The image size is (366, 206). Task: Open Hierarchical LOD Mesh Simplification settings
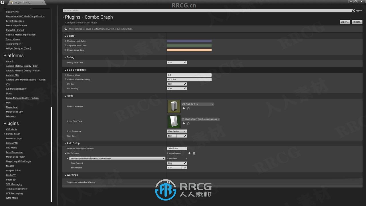point(25,17)
